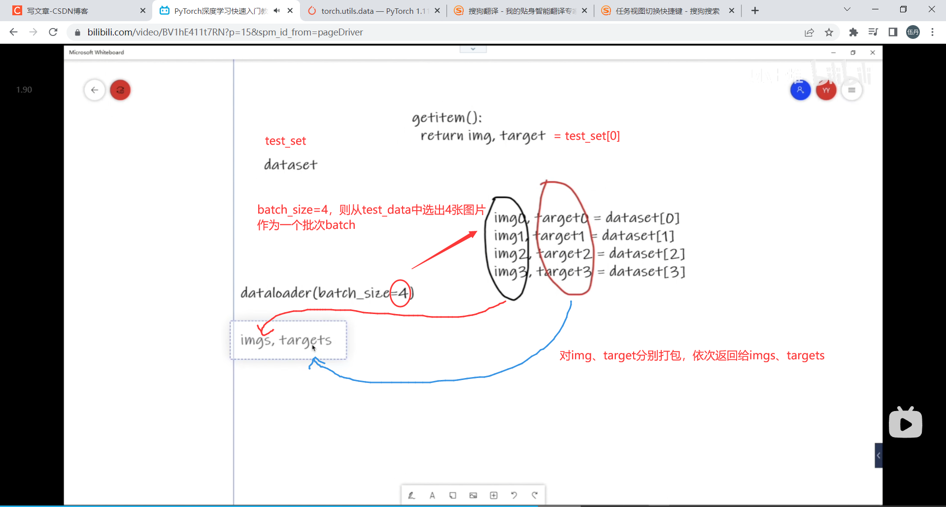Click the red circular button beside the back arrow
Viewport: 946px width, 507px height.
point(120,90)
